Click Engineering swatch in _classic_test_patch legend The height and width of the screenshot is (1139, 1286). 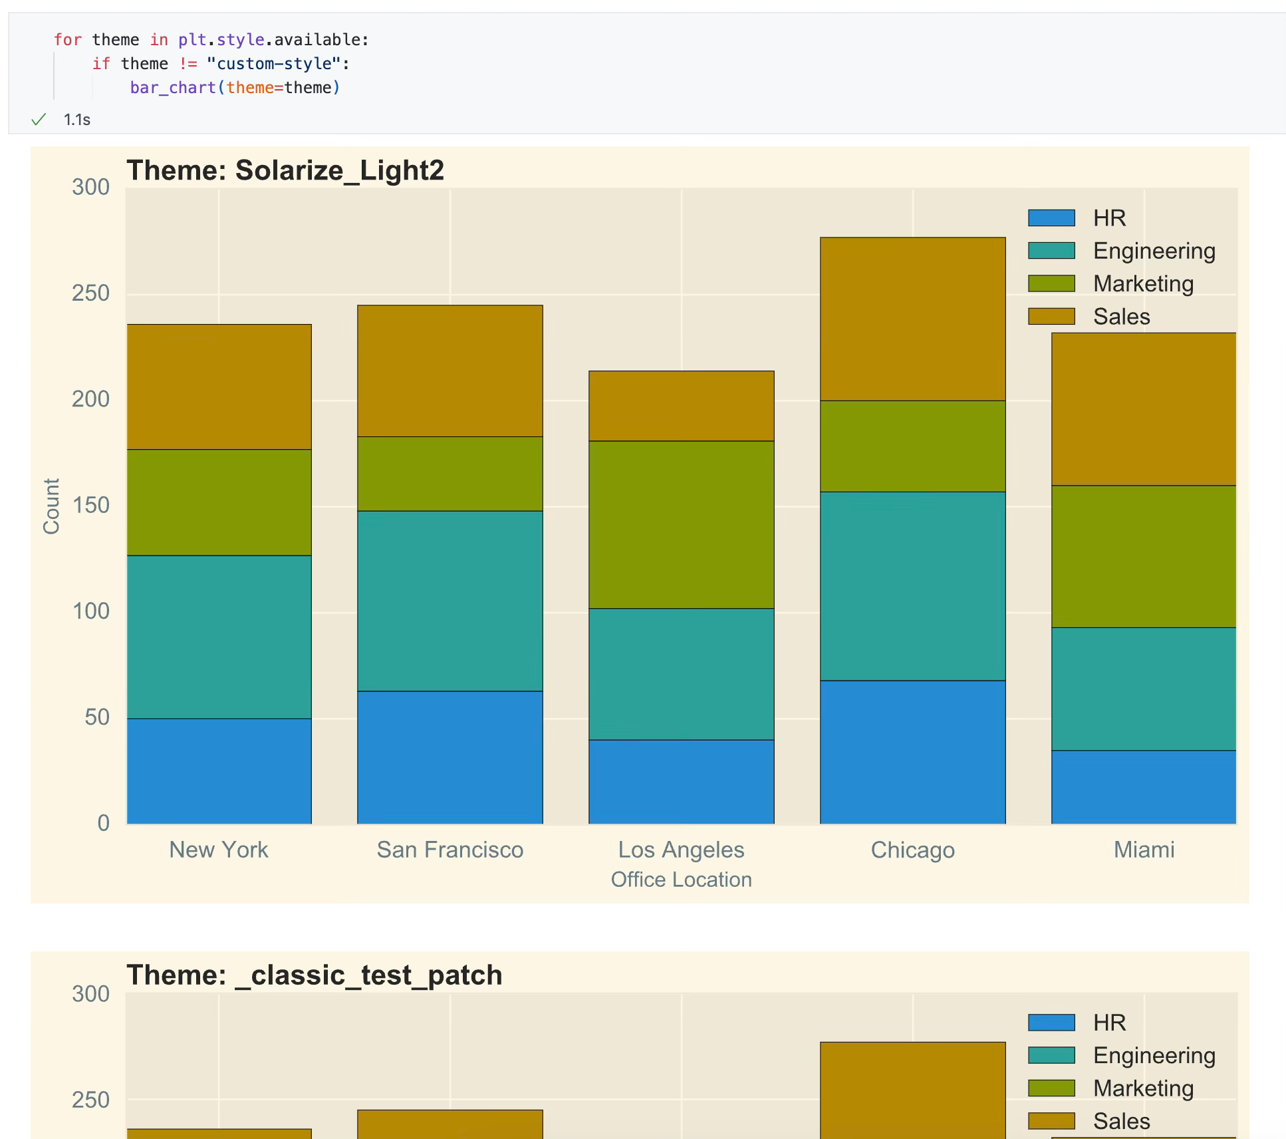pyautogui.click(x=1051, y=1055)
